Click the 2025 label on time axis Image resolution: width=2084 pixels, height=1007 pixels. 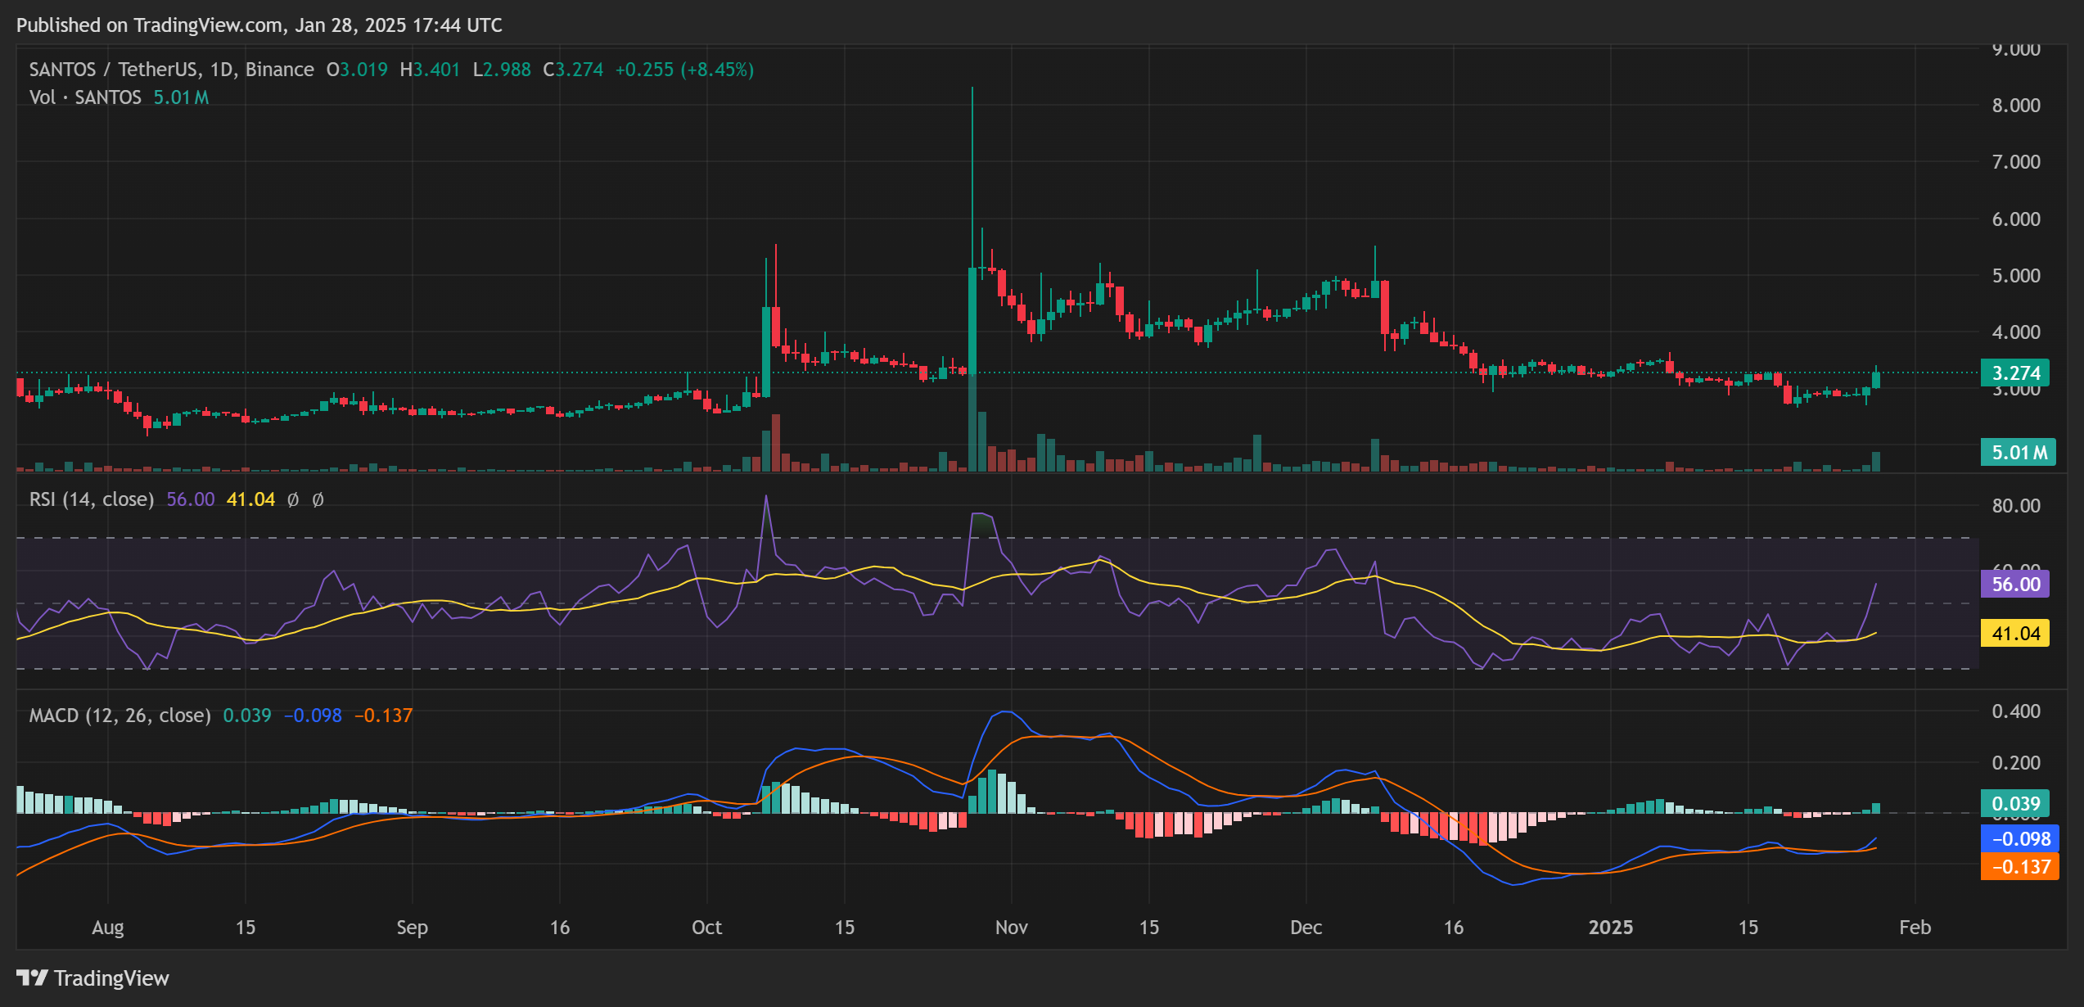(x=1611, y=928)
